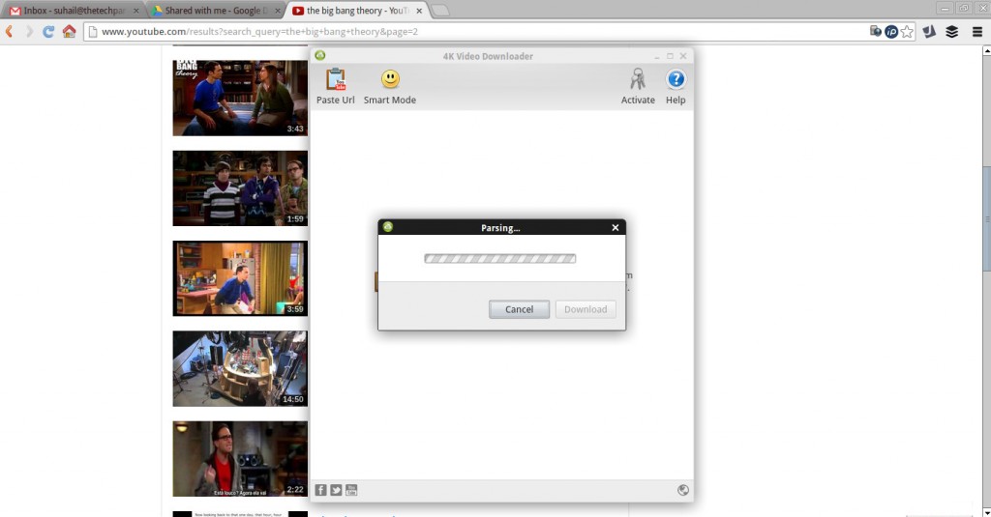Click the globe icon in downloader footer
This screenshot has height=517, width=991.
pos(683,490)
